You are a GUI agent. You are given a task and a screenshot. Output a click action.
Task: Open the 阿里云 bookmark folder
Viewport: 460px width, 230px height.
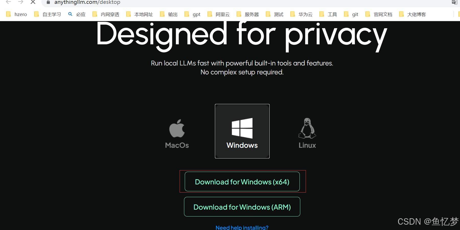219,14
